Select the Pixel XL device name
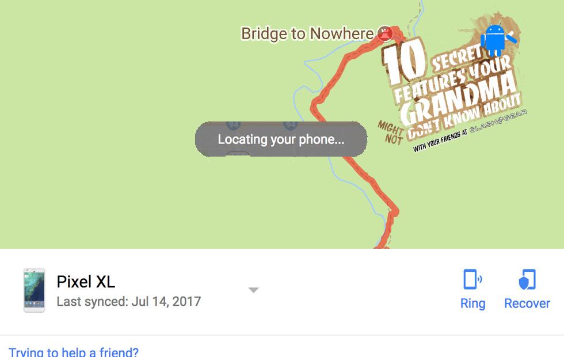The image size is (564, 357). [x=86, y=282]
